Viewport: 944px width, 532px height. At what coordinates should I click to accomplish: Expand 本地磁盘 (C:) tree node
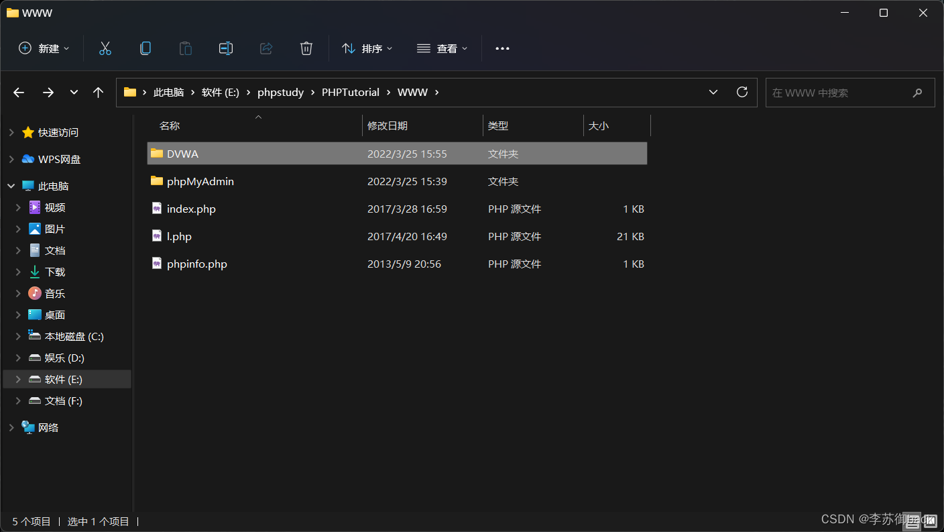tap(18, 337)
